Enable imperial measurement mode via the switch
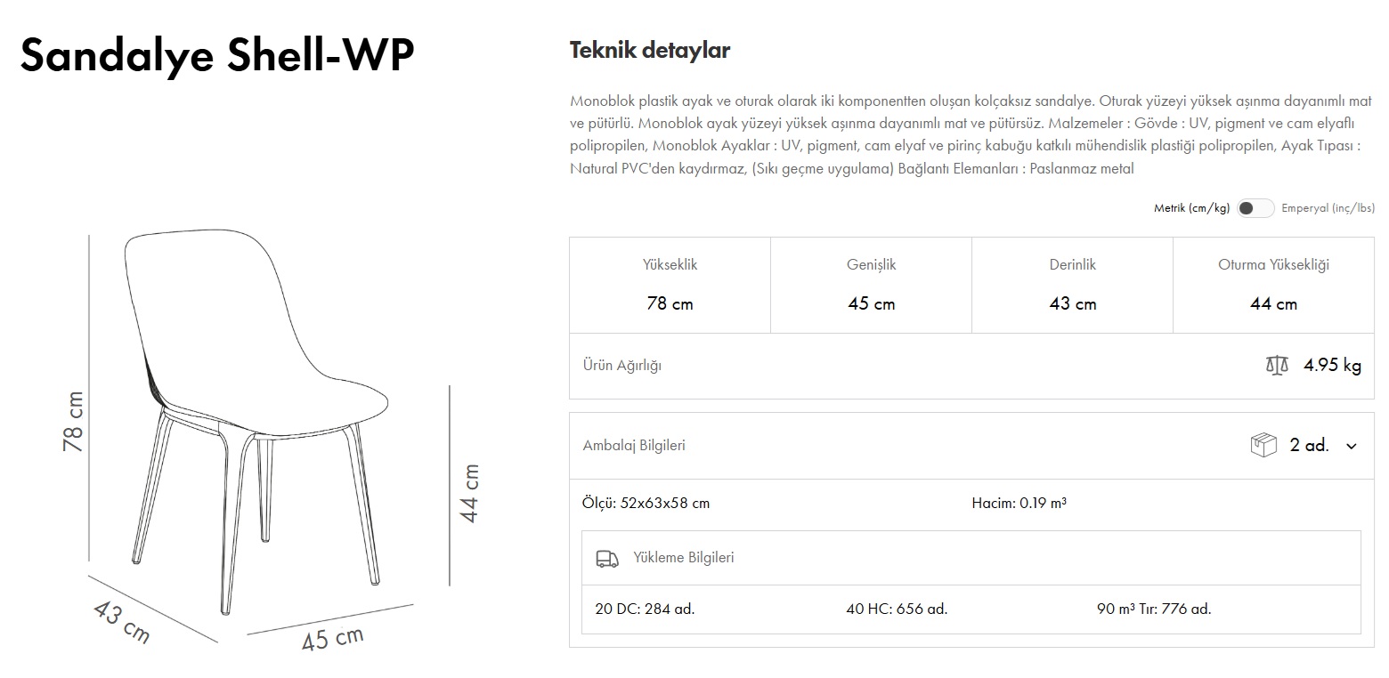 coord(1256,206)
